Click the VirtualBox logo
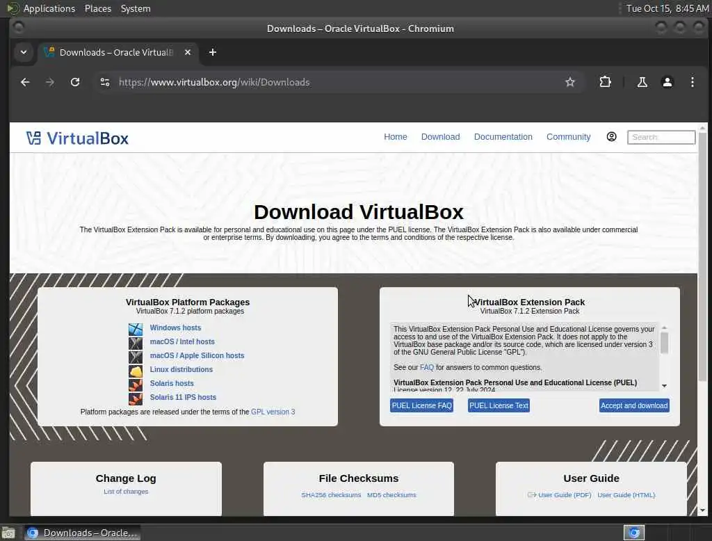 [x=77, y=138]
